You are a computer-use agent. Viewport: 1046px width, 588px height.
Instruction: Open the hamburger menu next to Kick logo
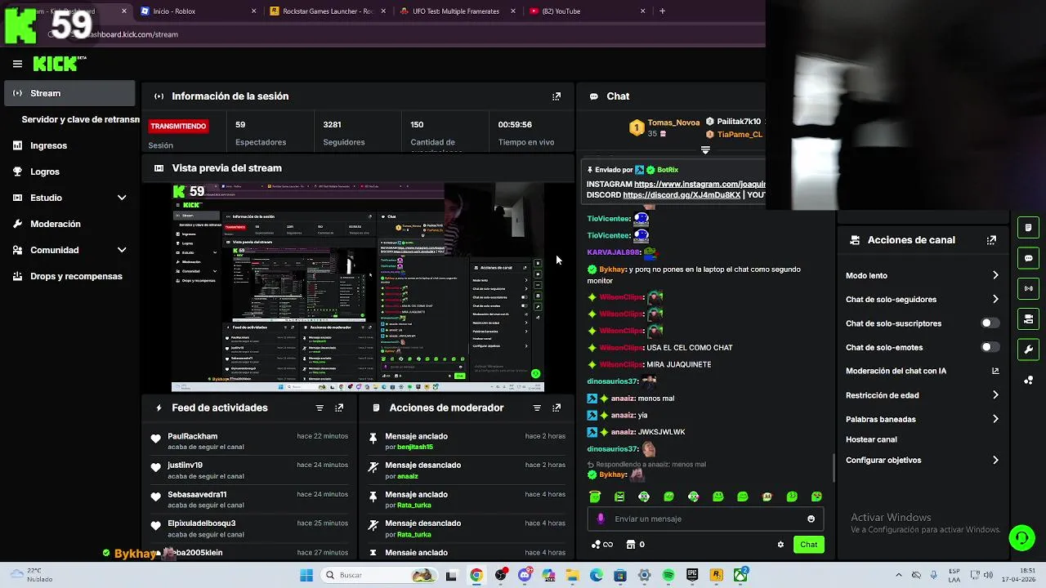click(x=17, y=64)
